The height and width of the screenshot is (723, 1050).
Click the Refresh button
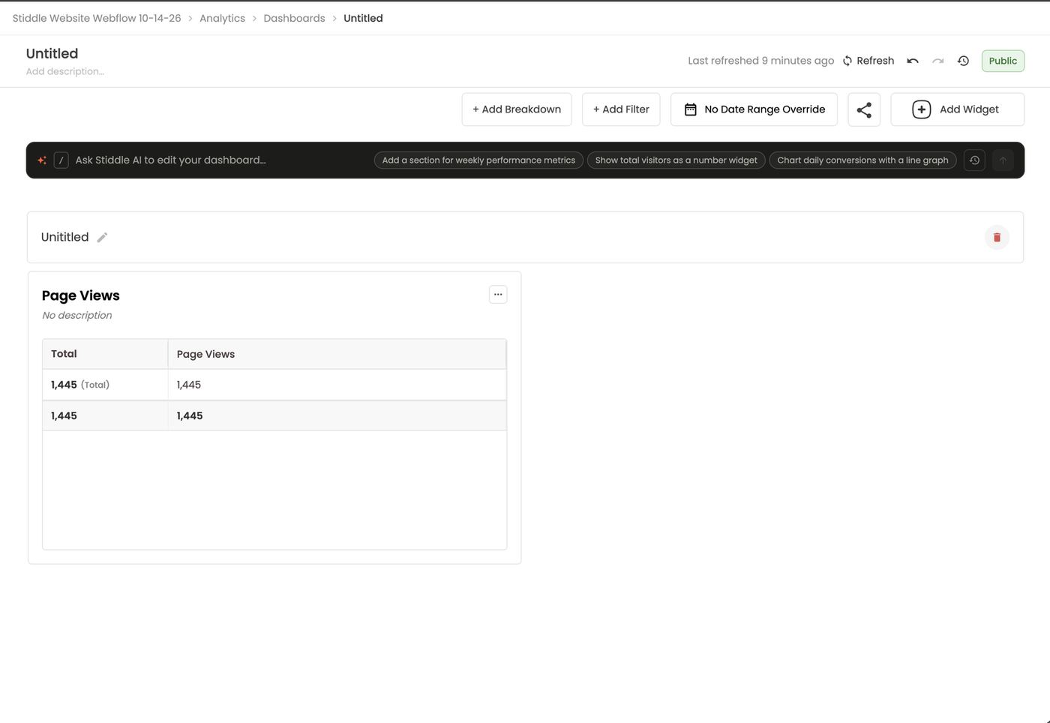coord(868,61)
